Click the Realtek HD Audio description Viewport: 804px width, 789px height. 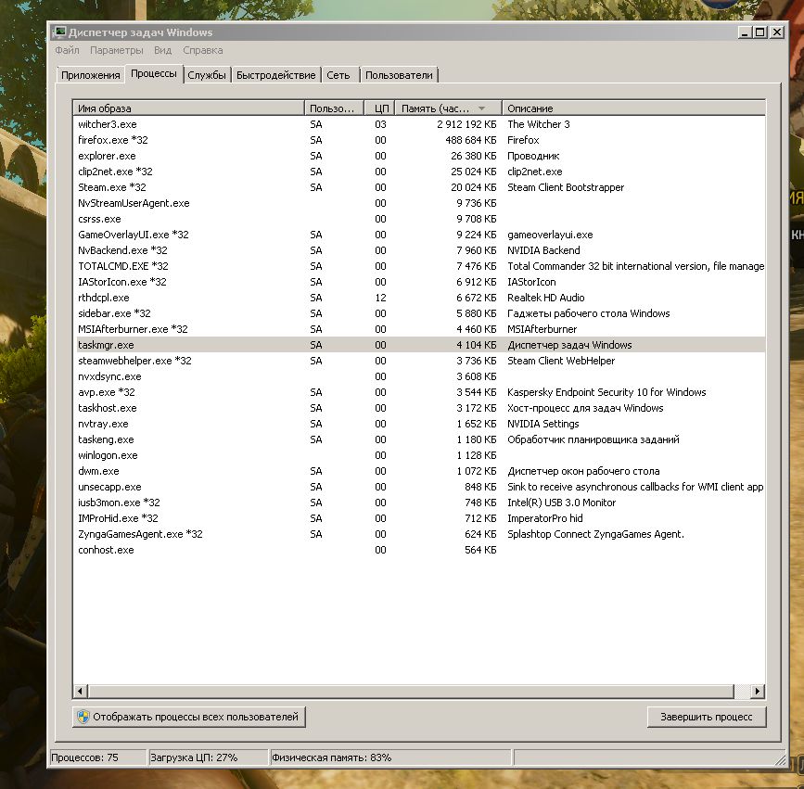click(546, 298)
